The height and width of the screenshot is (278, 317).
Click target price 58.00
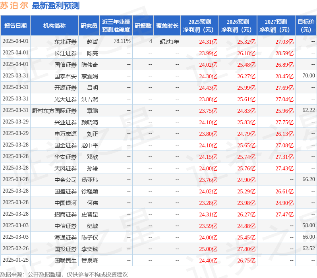click(x=309, y=226)
